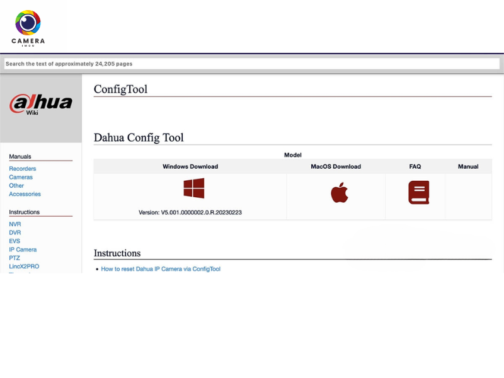The height and width of the screenshot is (378, 504).
Task: Open the LincX2PRO link
Action: pos(24,266)
